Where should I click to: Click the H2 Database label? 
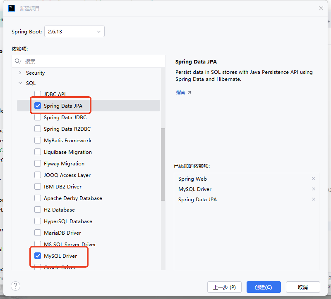click(x=59, y=210)
